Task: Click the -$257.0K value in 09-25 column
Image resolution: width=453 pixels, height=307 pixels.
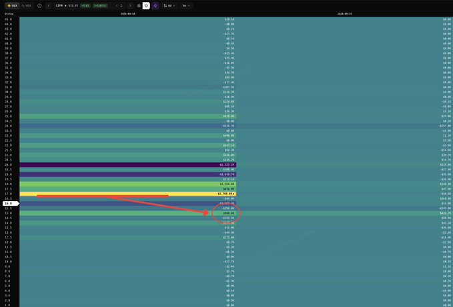Action: (x=445, y=126)
